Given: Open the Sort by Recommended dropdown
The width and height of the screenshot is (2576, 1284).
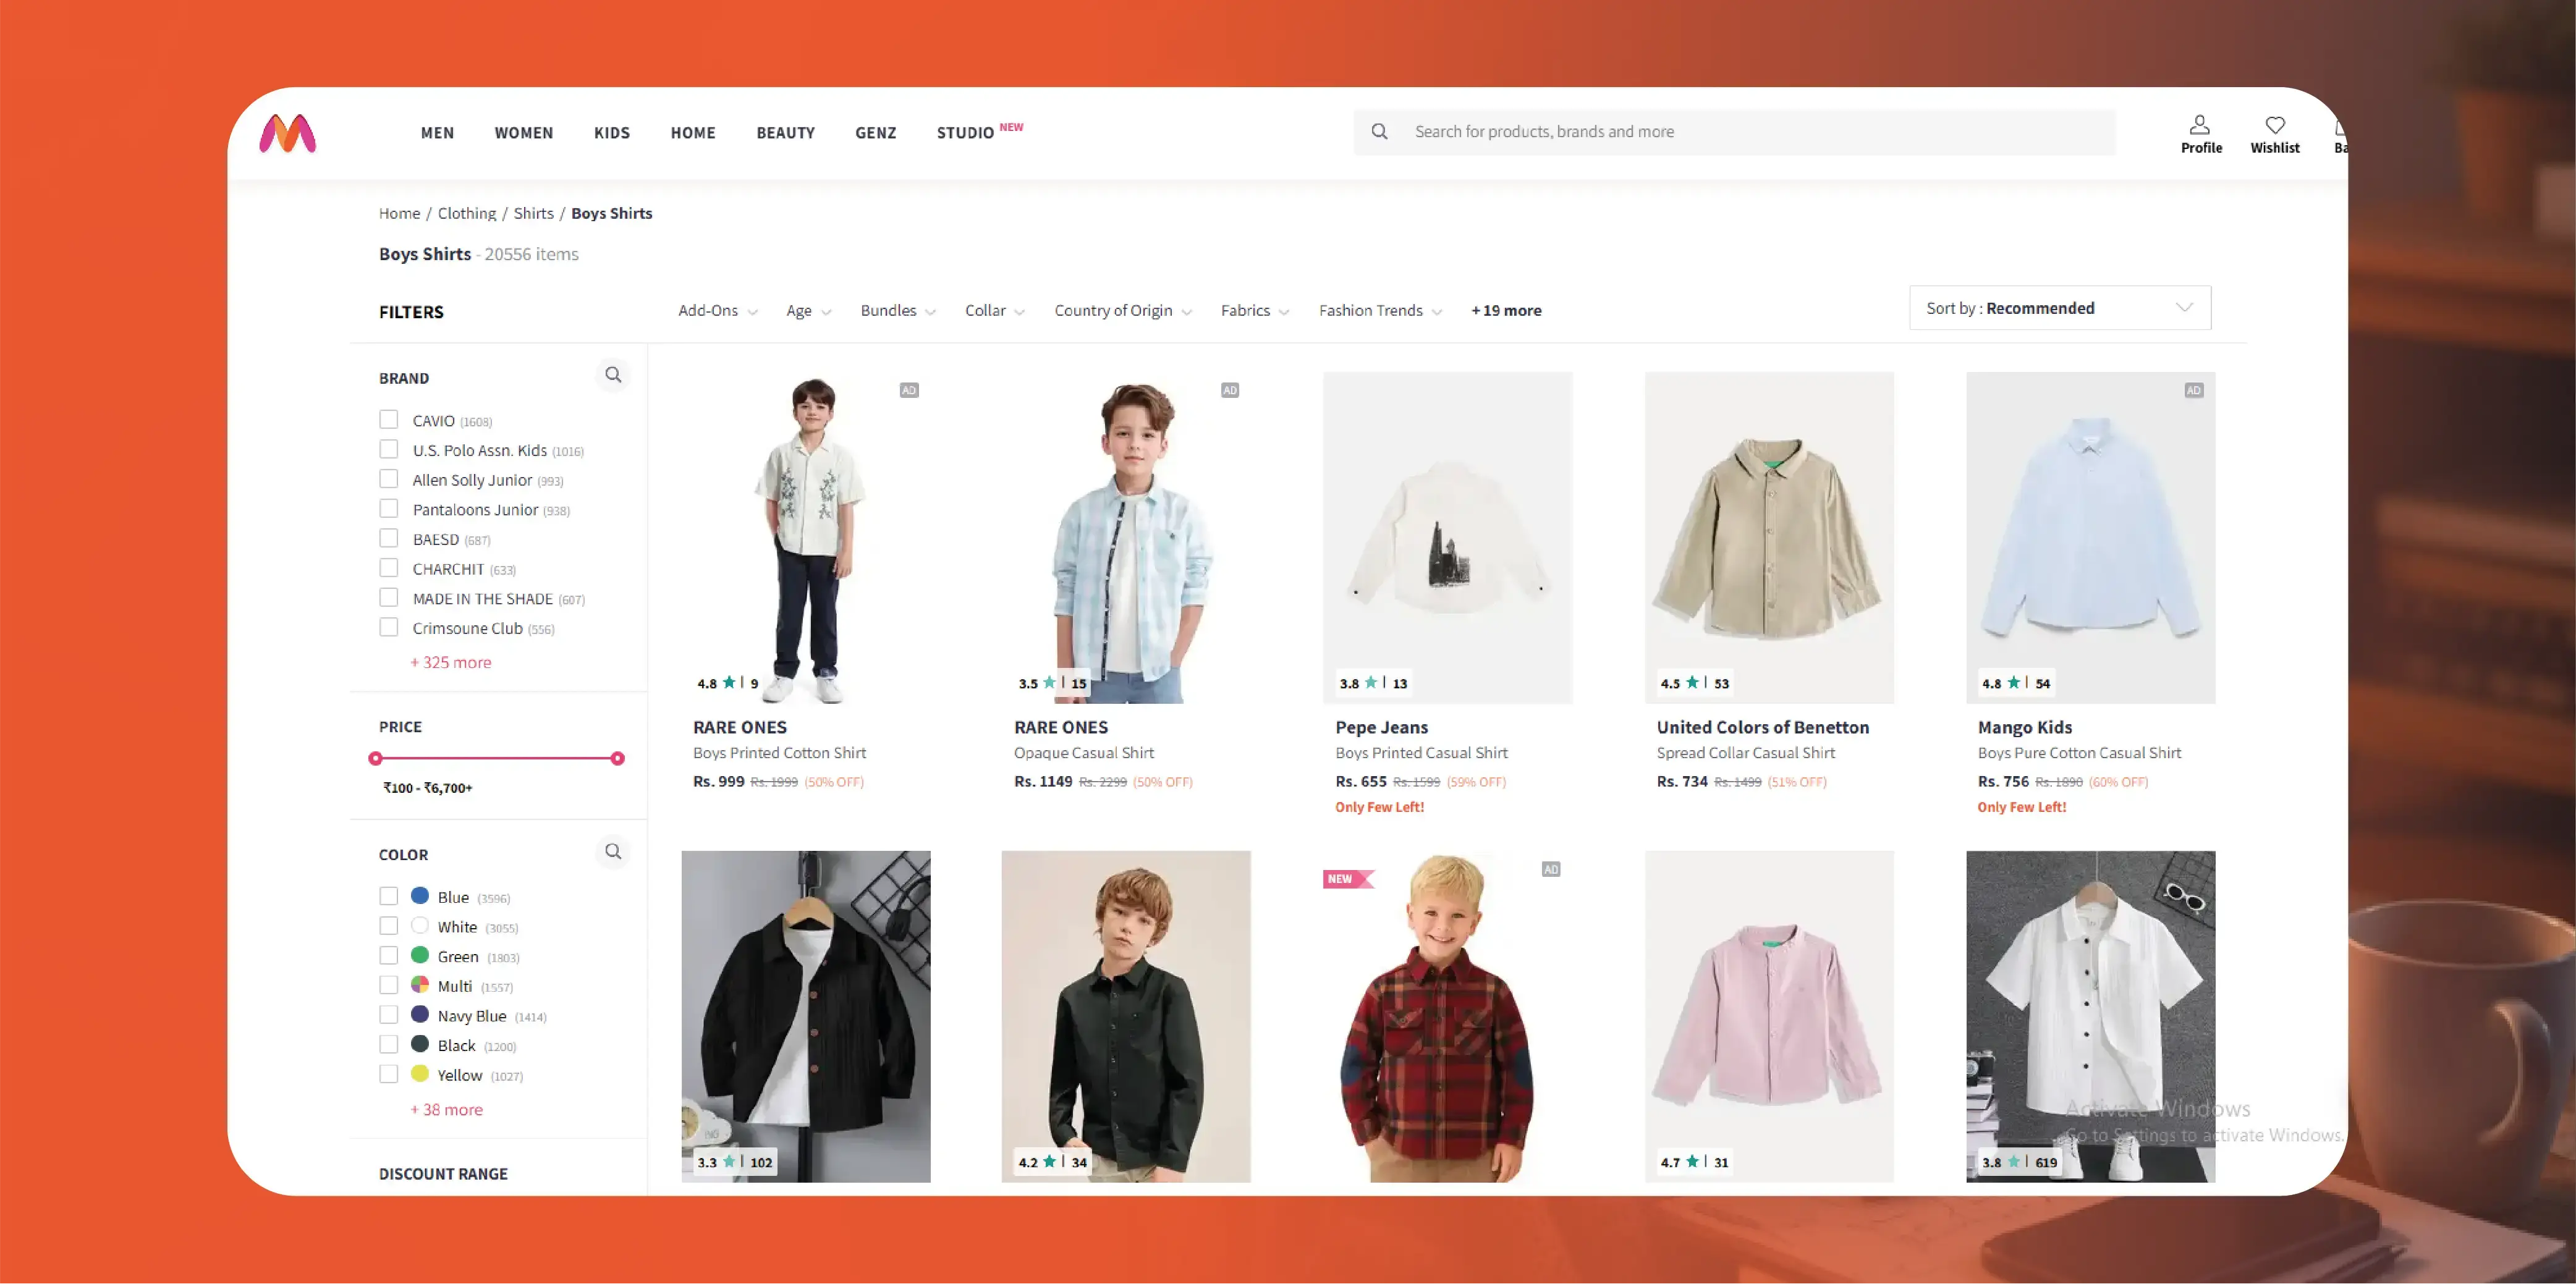Looking at the screenshot, I should click(2058, 307).
